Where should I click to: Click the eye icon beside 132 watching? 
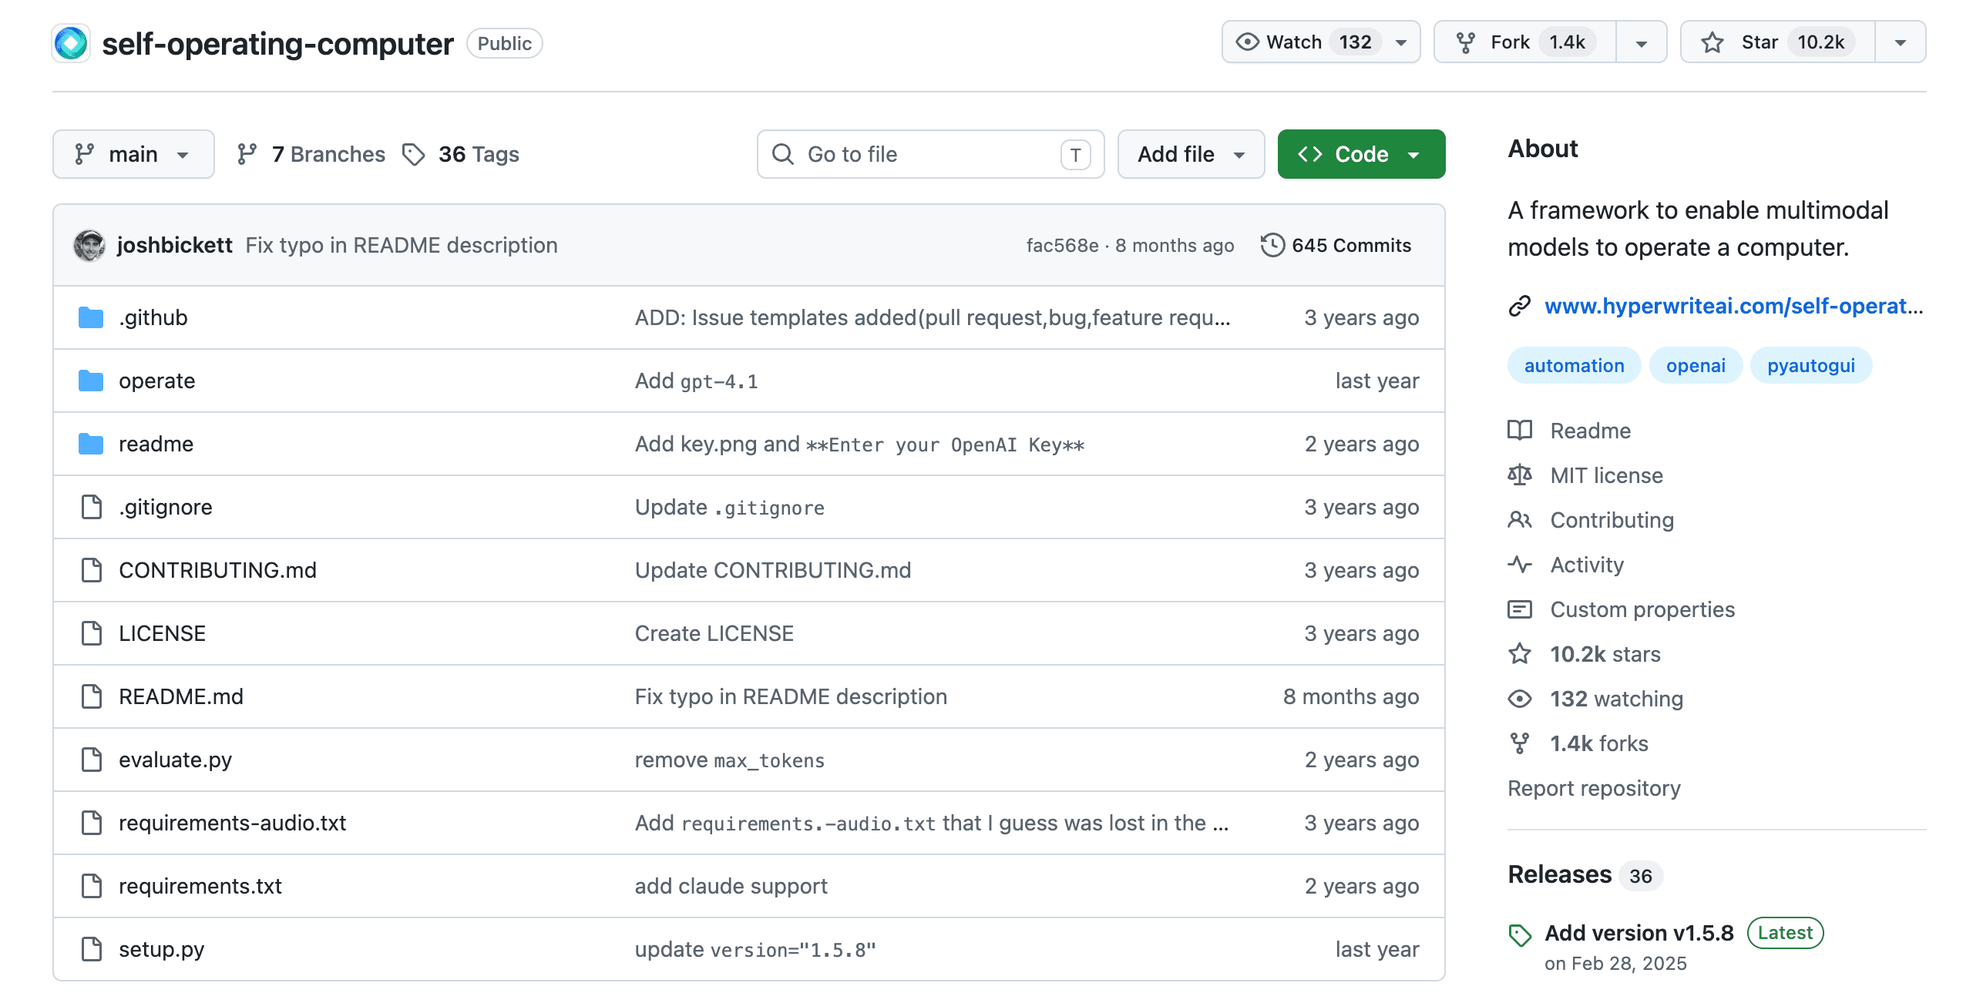click(x=1520, y=699)
